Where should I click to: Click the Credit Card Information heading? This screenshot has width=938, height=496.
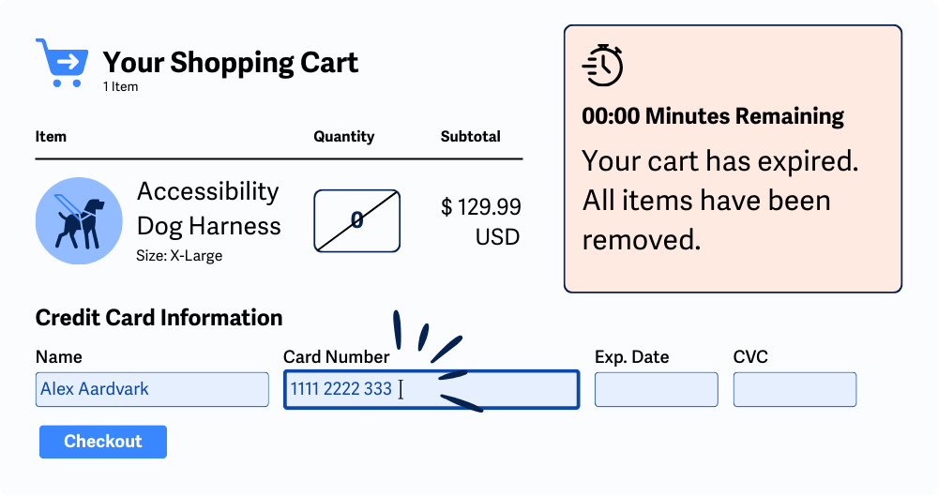(x=159, y=318)
